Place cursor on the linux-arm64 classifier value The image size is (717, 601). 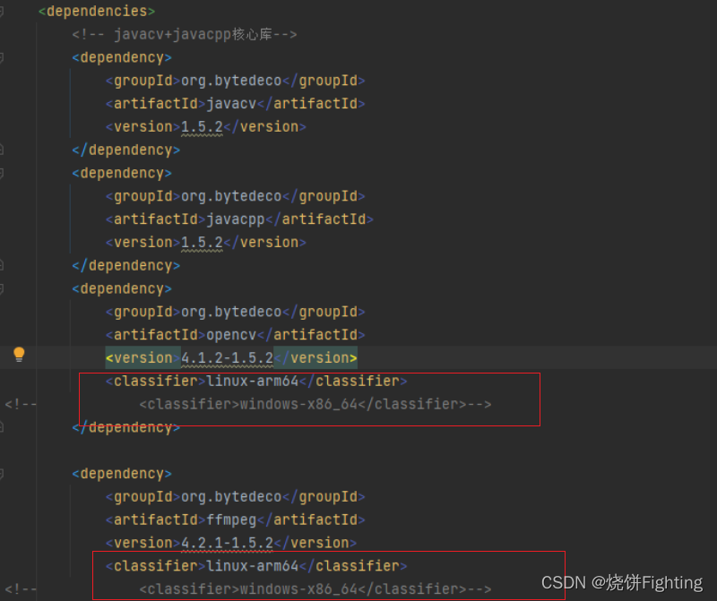249,380
